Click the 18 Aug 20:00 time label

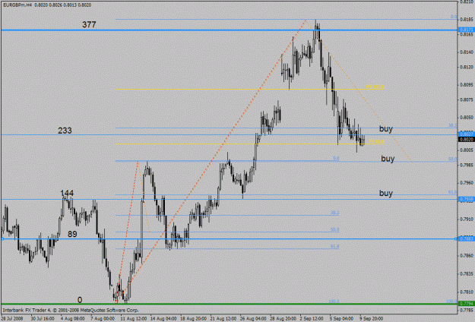coord(193,318)
